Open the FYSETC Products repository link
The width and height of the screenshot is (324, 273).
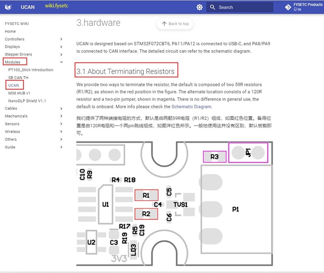[304, 7]
